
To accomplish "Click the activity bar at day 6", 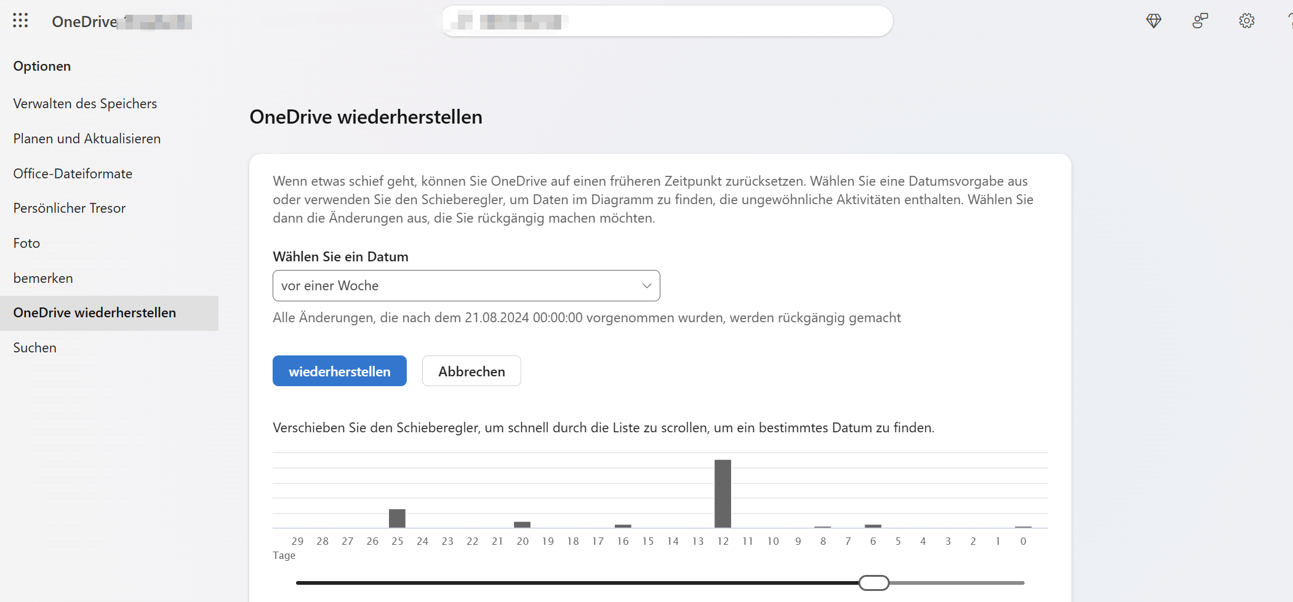I will tap(873, 526).
